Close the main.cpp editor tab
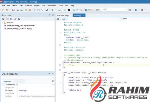This screenshot has height=102, width=150. pos(84,16)
